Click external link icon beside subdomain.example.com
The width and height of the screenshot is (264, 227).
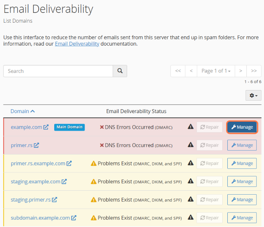74,218
